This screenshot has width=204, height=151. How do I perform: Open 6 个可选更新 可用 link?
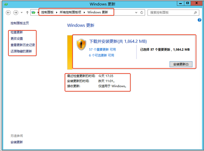[x=101, y=55]
